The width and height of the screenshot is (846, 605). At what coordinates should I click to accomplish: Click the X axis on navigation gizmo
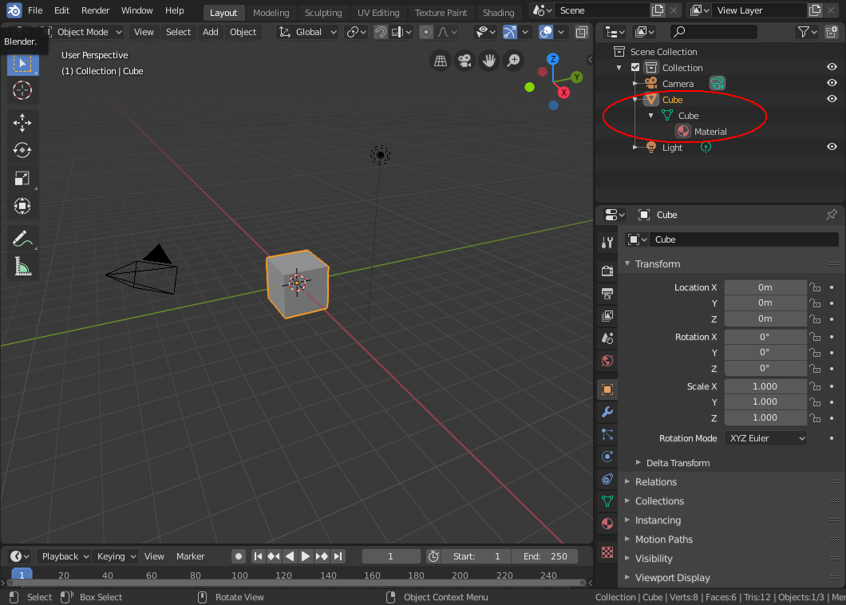coord(563,93)
